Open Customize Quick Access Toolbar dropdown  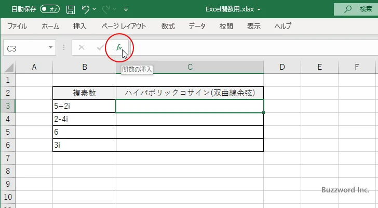point(126,9)
